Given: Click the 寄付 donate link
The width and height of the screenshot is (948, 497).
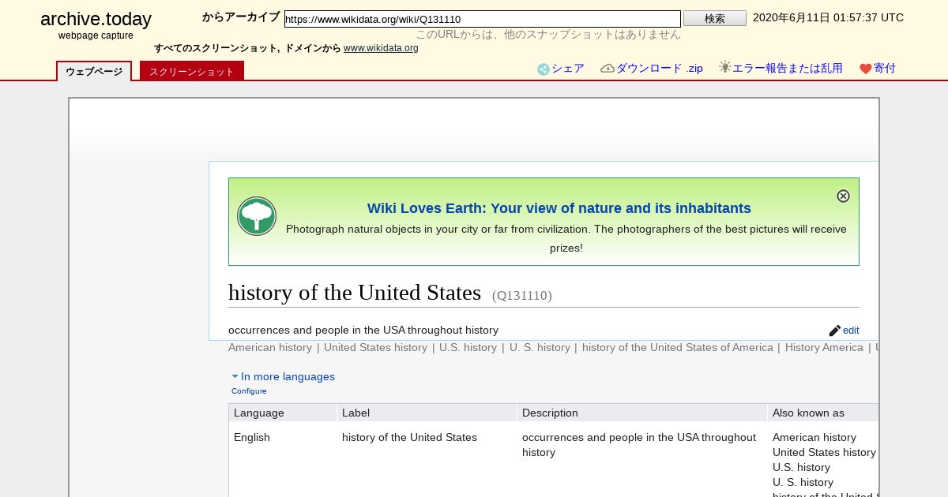Looking at the screenshot, I should coord(885,69).
